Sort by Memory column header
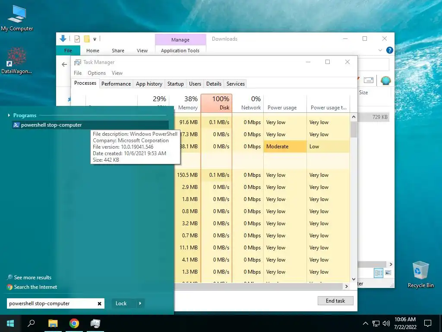This screenshot has height=332, width=442. 185,103
